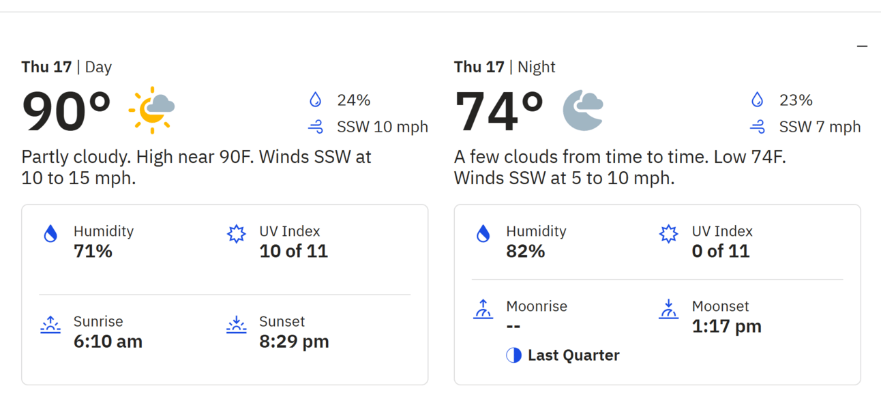
Task: Click the moon and cloud night icon
Action: coord(583,109)
